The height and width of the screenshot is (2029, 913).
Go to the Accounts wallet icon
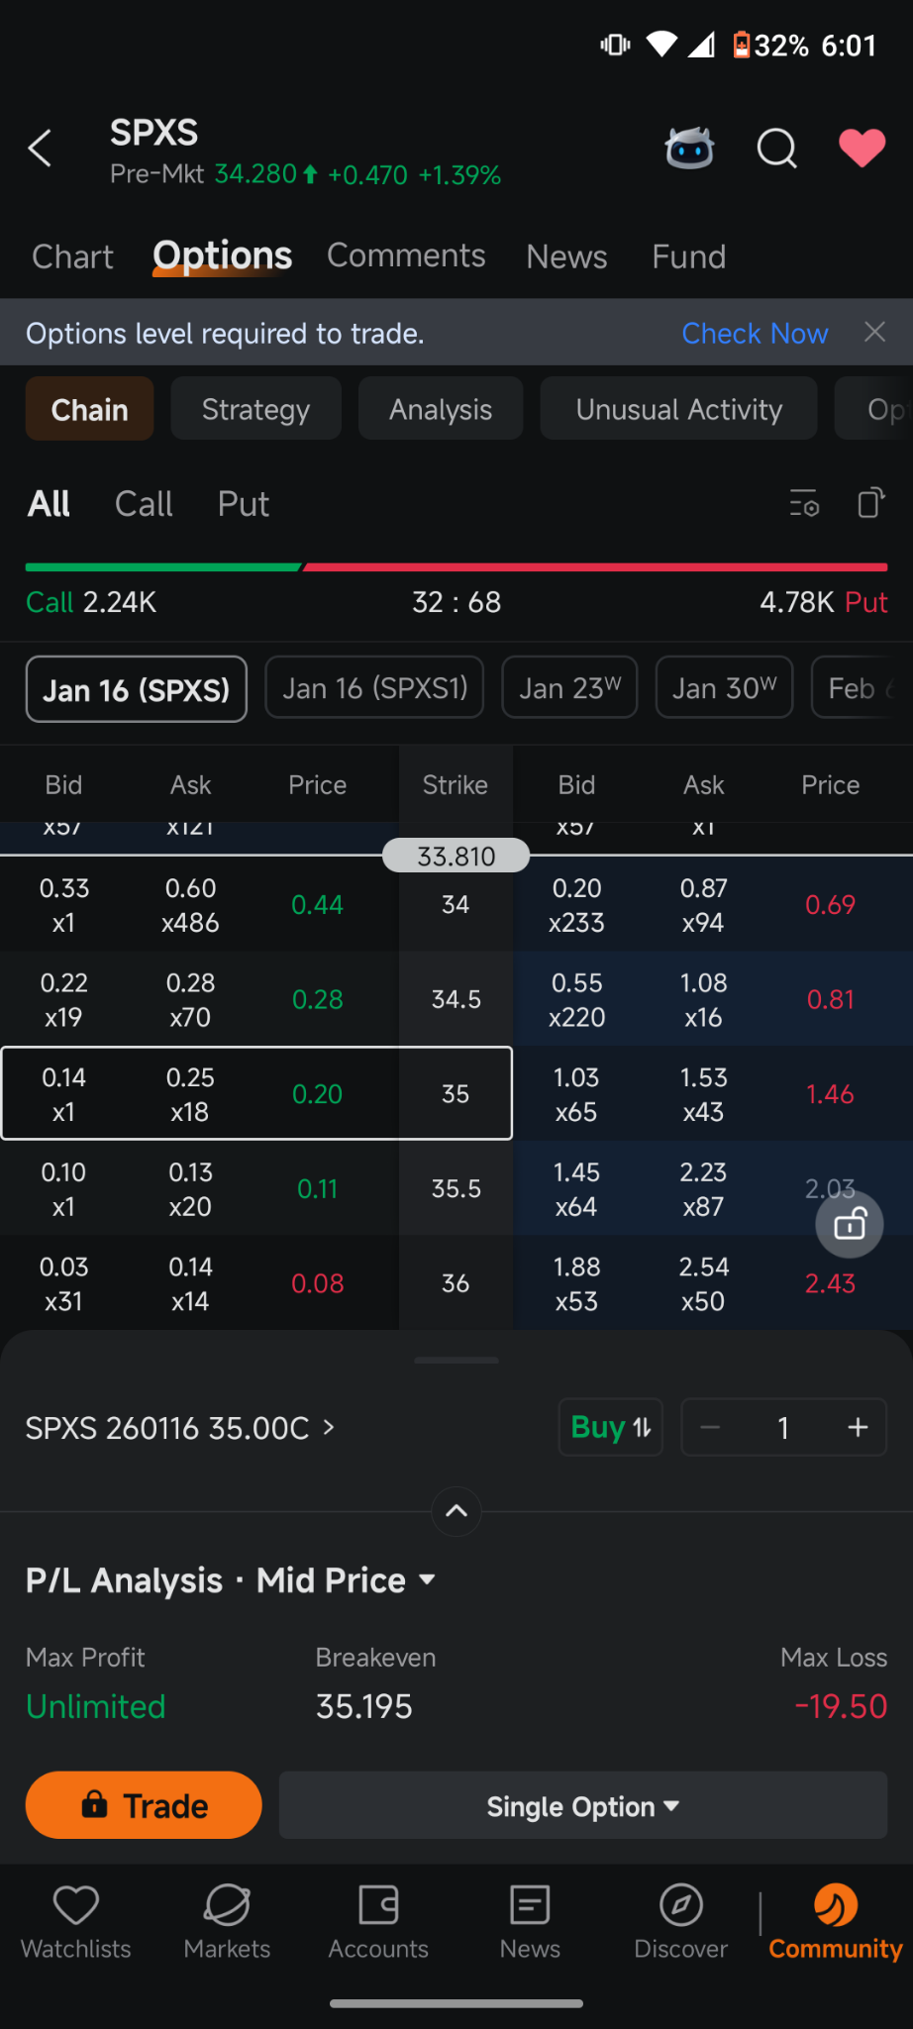pos(378,1904)
